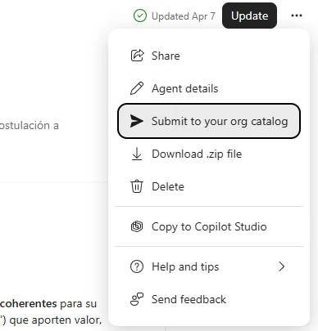Open the three-dot more options menu
Screen dimensions: 318x331
(x=297, y=16)
